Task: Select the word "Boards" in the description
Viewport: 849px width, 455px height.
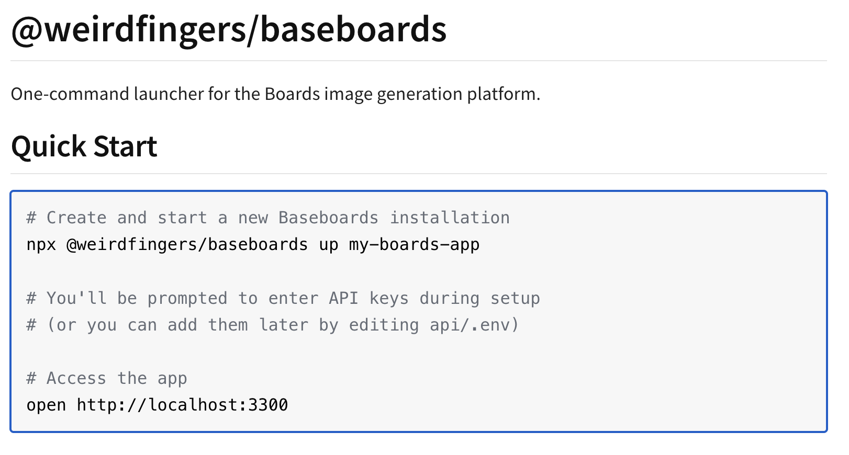Action: [292, 94]
